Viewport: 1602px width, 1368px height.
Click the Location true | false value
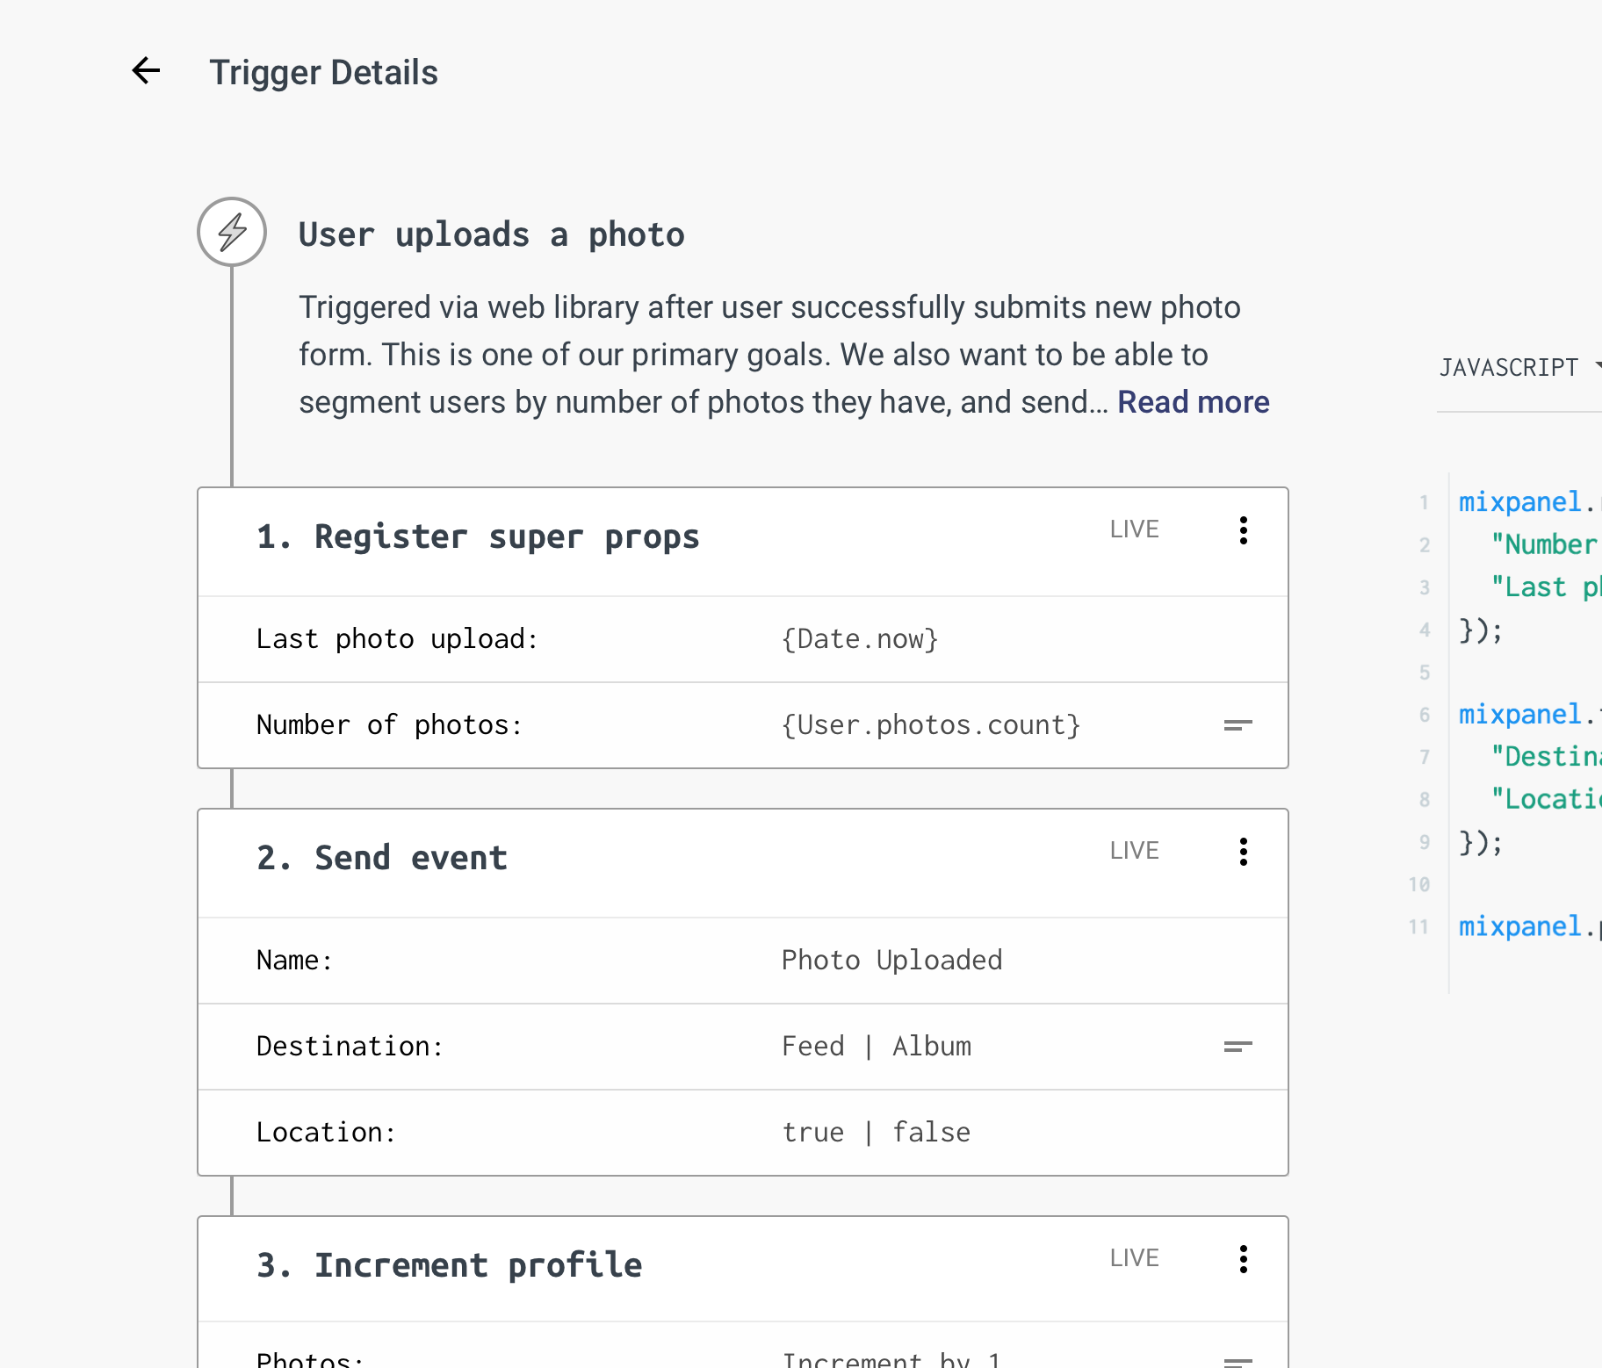(876, 1133)
